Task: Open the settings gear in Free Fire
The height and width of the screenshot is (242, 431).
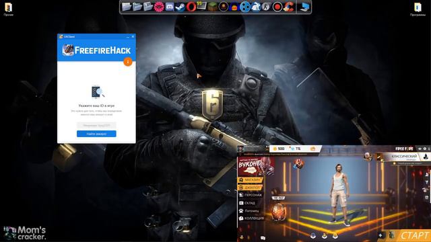Action: click(425, 149)
